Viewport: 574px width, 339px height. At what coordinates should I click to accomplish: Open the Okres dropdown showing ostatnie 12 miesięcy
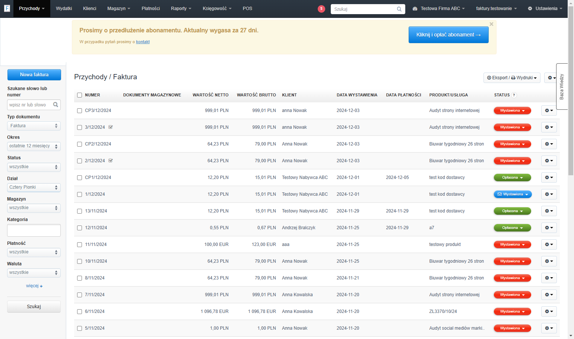[x=34, y=146]
